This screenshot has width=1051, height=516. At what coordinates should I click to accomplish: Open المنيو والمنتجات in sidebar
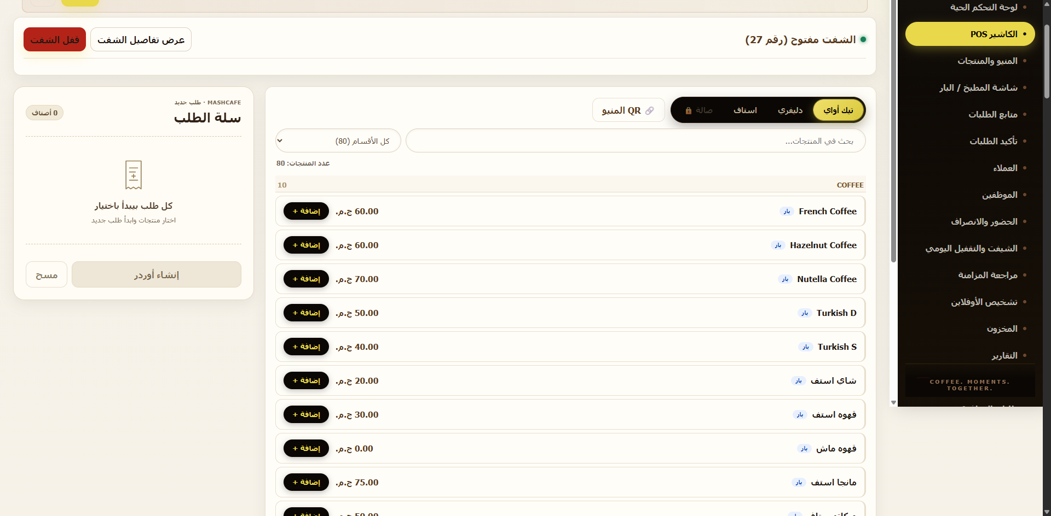pyautogui.click(x=970, y=61)
